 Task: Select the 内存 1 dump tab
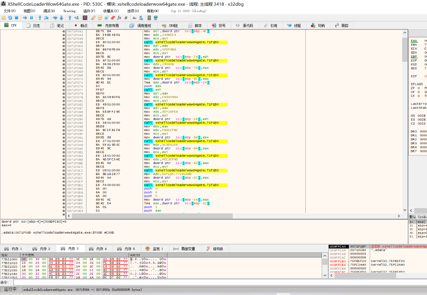pyautogui.click(x=14, y=249)
